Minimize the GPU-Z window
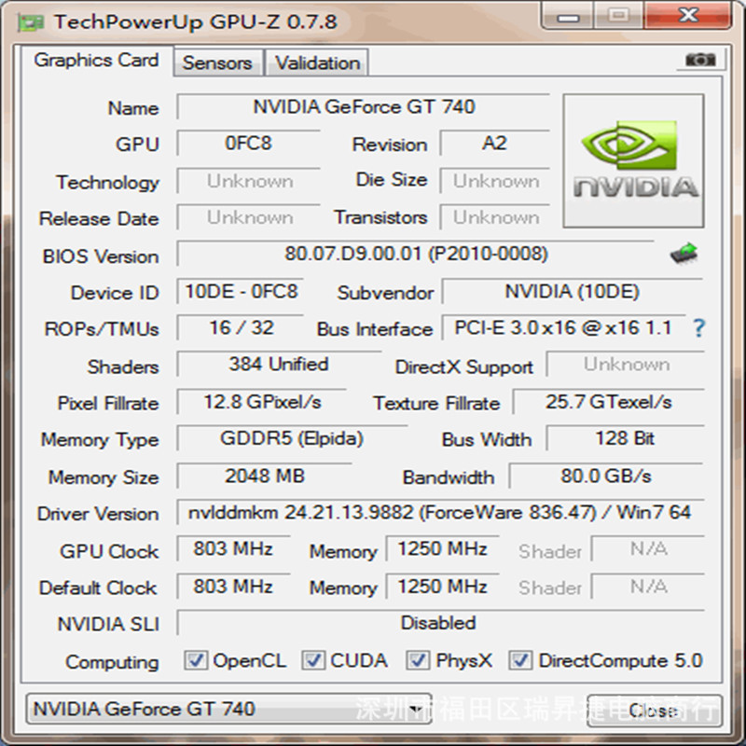 568,16
